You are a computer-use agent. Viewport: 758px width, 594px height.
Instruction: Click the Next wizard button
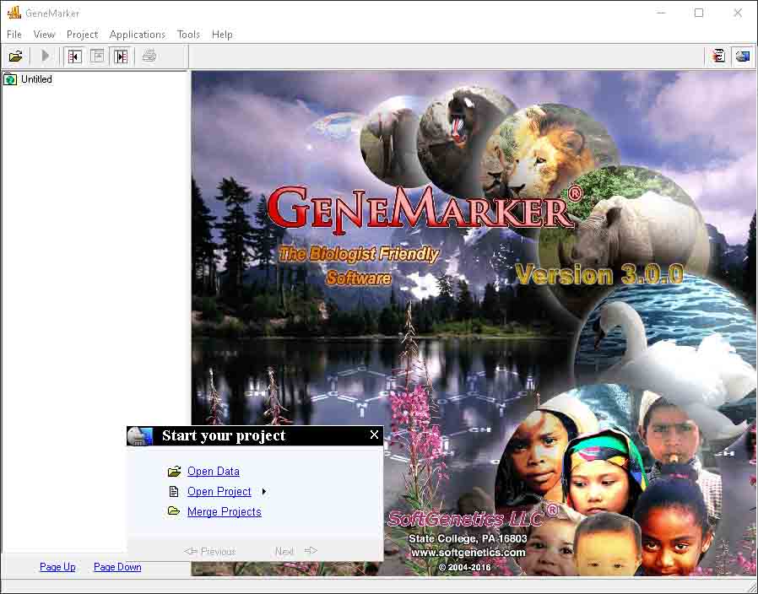click(295, 551)
